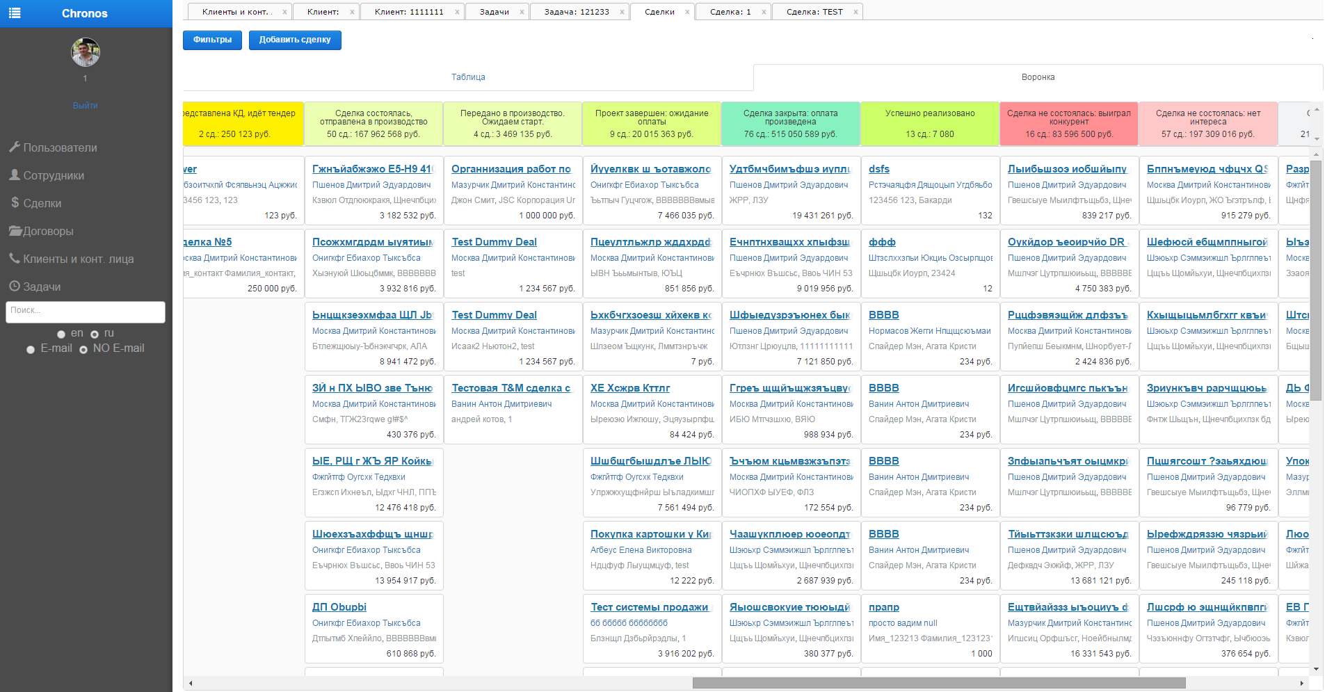Close the Задачи tab
Viewport: 1334px width, 692px height.
coord(522,12)
